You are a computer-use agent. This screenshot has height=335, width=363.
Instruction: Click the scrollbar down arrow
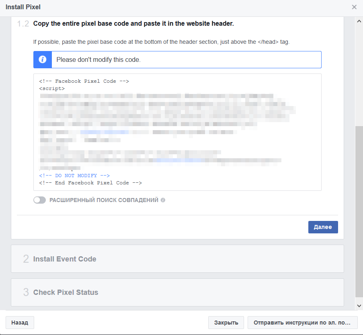click(x=359, y=306)
